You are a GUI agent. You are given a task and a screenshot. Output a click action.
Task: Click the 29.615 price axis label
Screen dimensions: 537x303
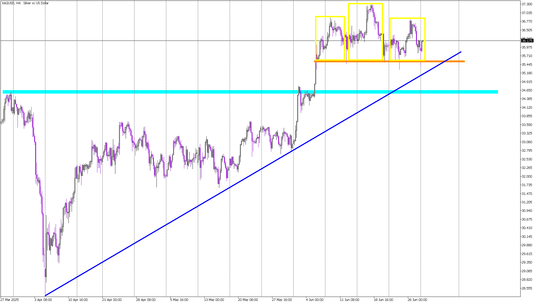[x=527, y=254]
